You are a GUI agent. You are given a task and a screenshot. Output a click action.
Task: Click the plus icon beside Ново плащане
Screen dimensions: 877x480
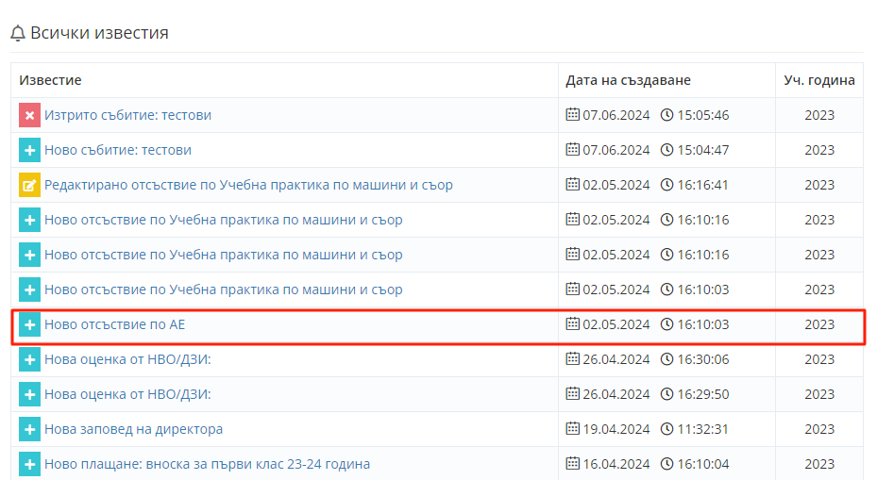[x=29, y=464]
